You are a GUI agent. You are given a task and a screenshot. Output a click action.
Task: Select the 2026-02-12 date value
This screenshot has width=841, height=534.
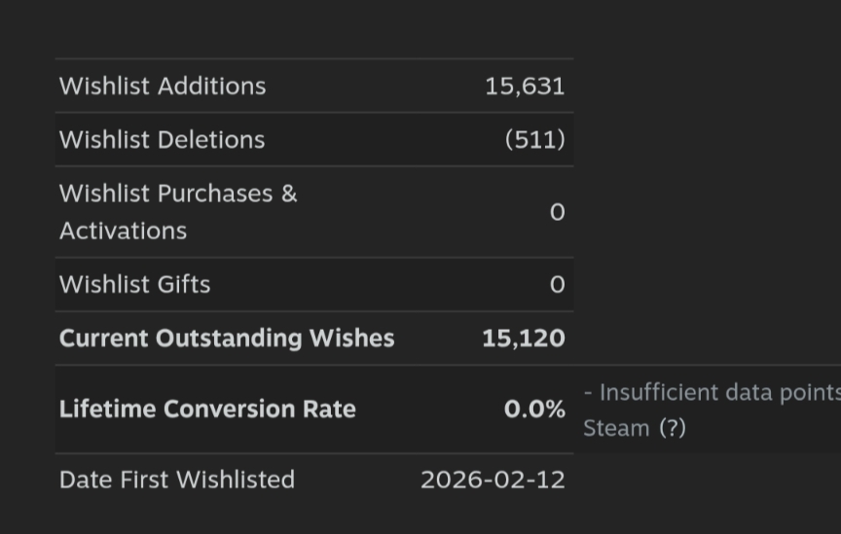coord(493,480)
